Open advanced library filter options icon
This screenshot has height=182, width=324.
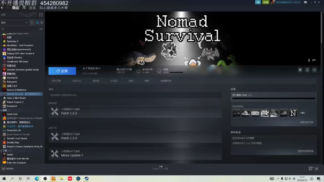(x=41, y=29)
